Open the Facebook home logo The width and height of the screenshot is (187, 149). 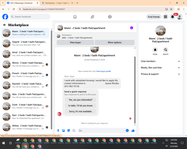(5, 17)
